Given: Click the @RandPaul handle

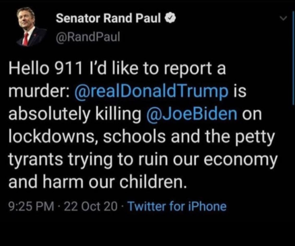Looking at the screenshot, I should coord(88,37).
